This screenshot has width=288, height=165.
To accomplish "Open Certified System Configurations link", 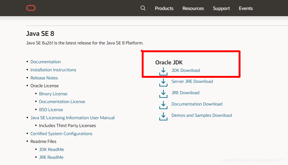I will 61,134.
